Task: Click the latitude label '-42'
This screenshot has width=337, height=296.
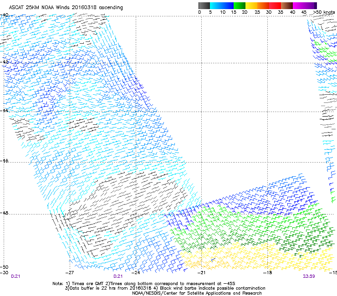Action: coord(4,62)
